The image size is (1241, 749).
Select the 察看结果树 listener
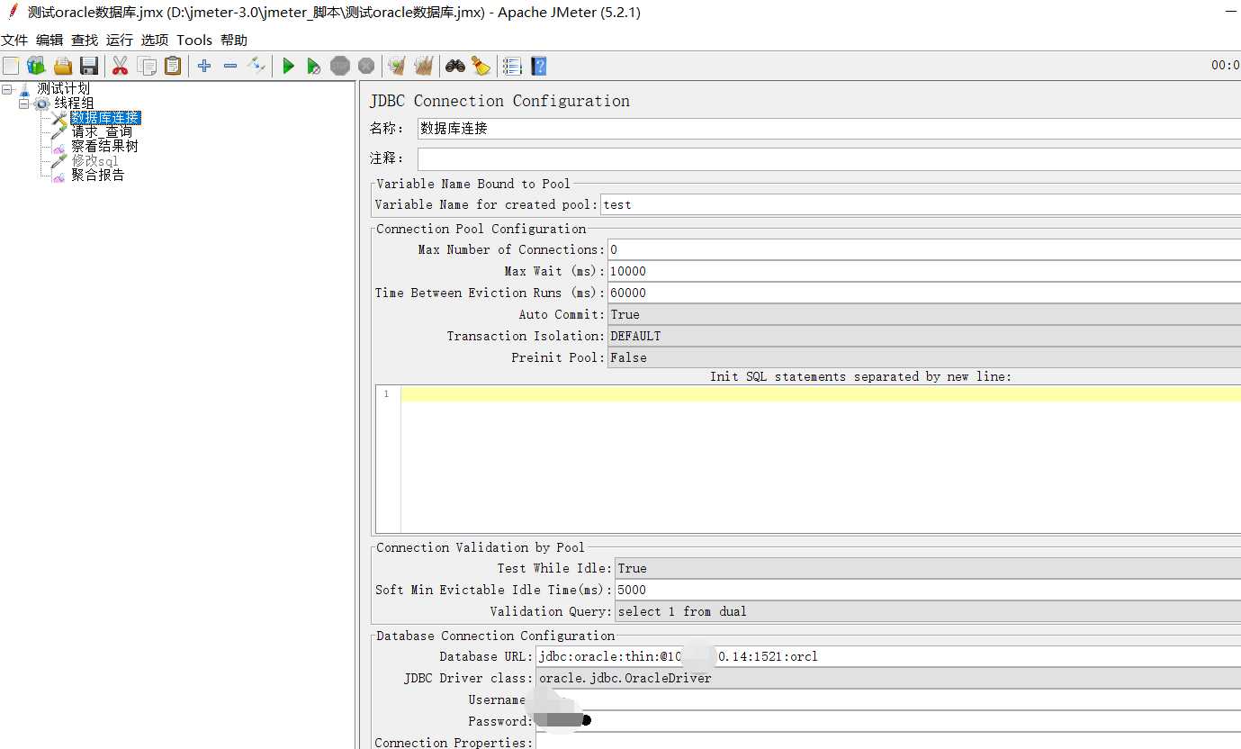coord(104,146)
